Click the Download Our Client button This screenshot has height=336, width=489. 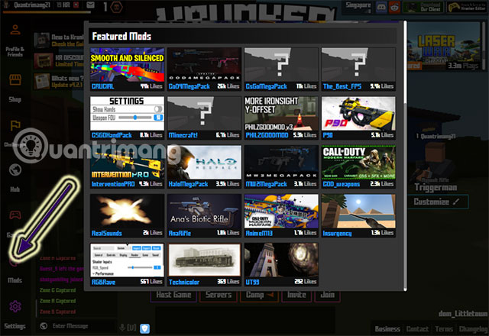tap(423, 7)
